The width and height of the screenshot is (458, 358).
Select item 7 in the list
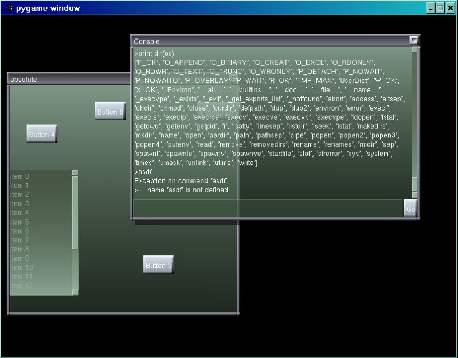pyautogui.click(x=41, y=240)
